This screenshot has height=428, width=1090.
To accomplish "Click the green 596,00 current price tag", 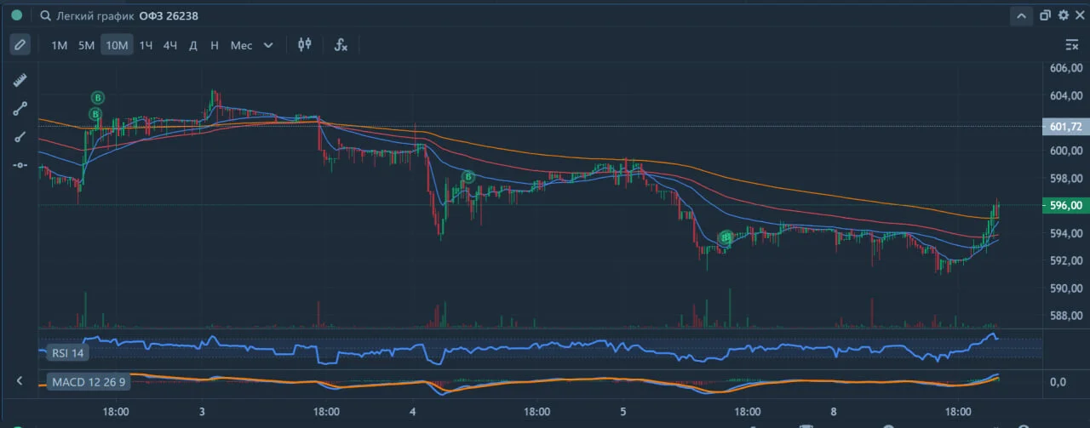I will [x=1065, y=205].
